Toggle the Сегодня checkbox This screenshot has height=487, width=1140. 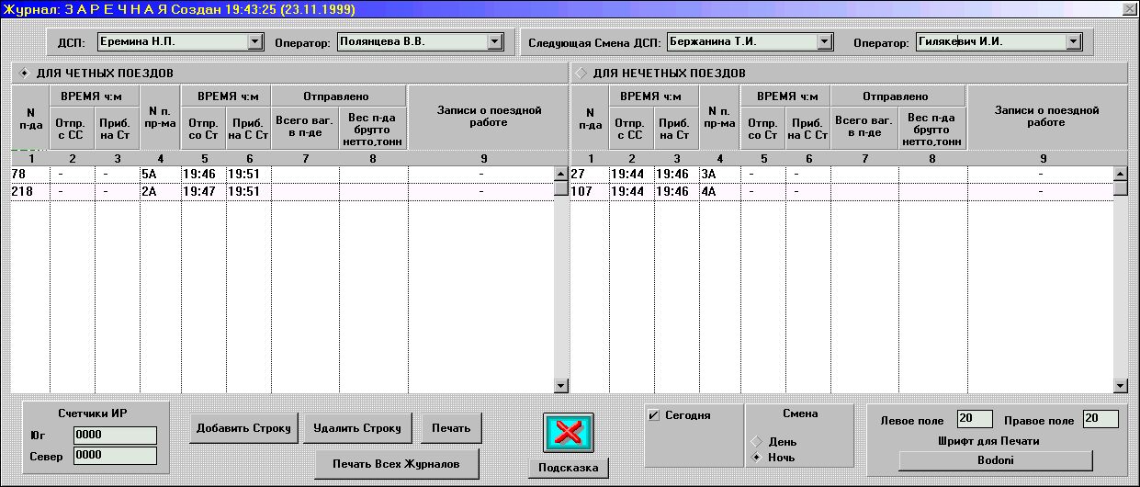tap(654, 415)
